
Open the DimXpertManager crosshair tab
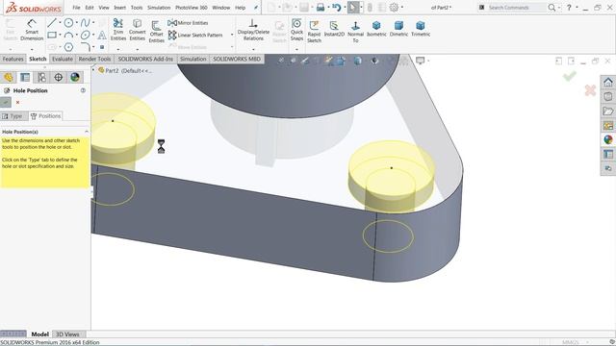point(58,77)
